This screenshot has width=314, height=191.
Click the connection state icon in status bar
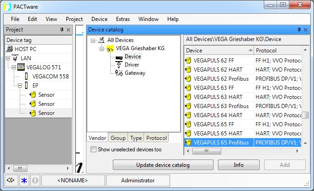11,181
